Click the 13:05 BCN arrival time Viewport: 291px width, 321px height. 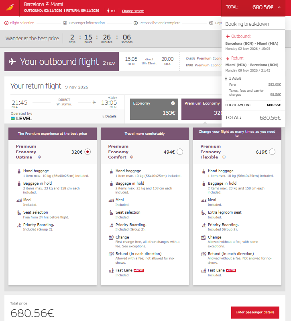pyautogui.click(x=109, y=103)
